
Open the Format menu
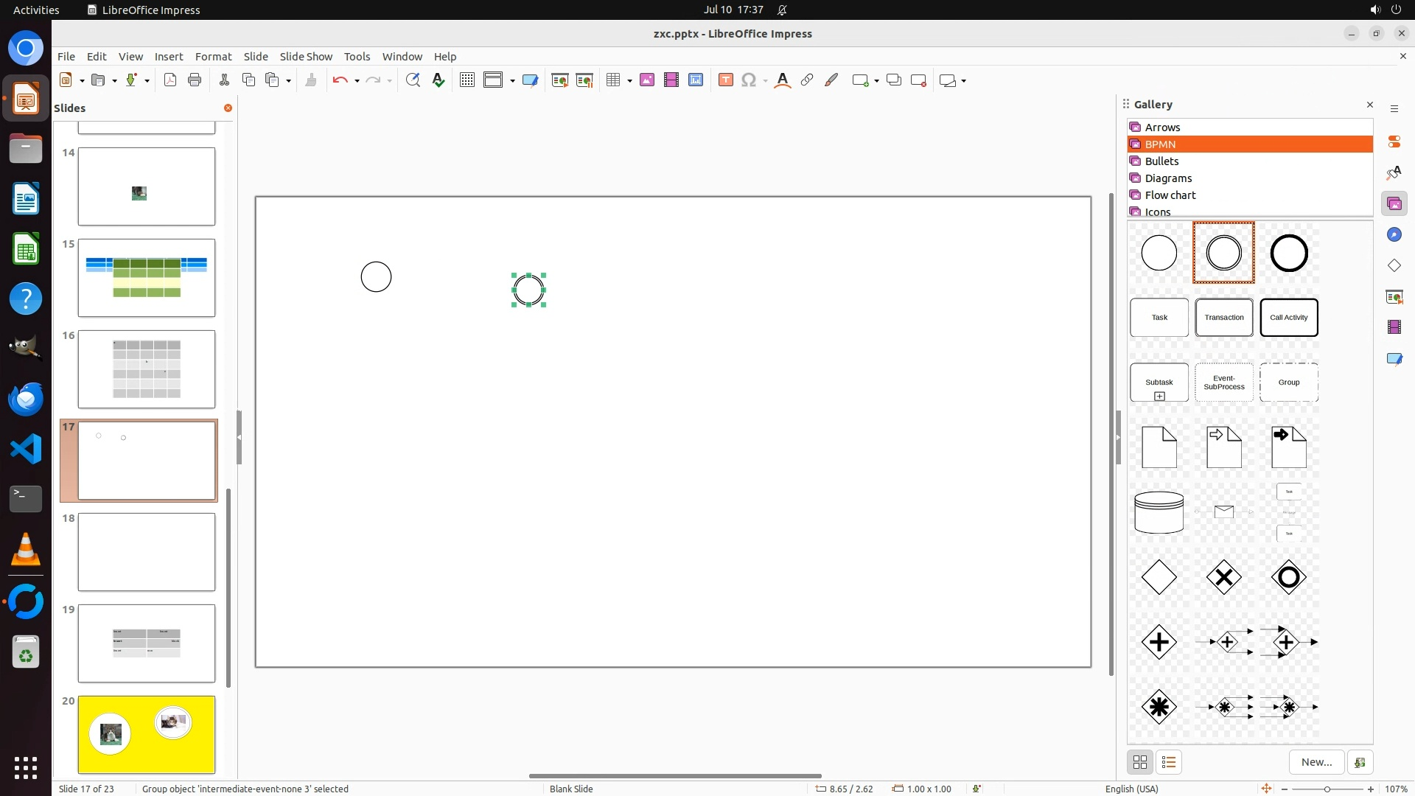[213, 57]
